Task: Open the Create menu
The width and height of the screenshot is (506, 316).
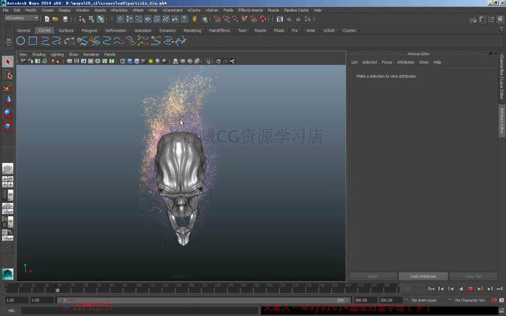Action: point(48,10)
